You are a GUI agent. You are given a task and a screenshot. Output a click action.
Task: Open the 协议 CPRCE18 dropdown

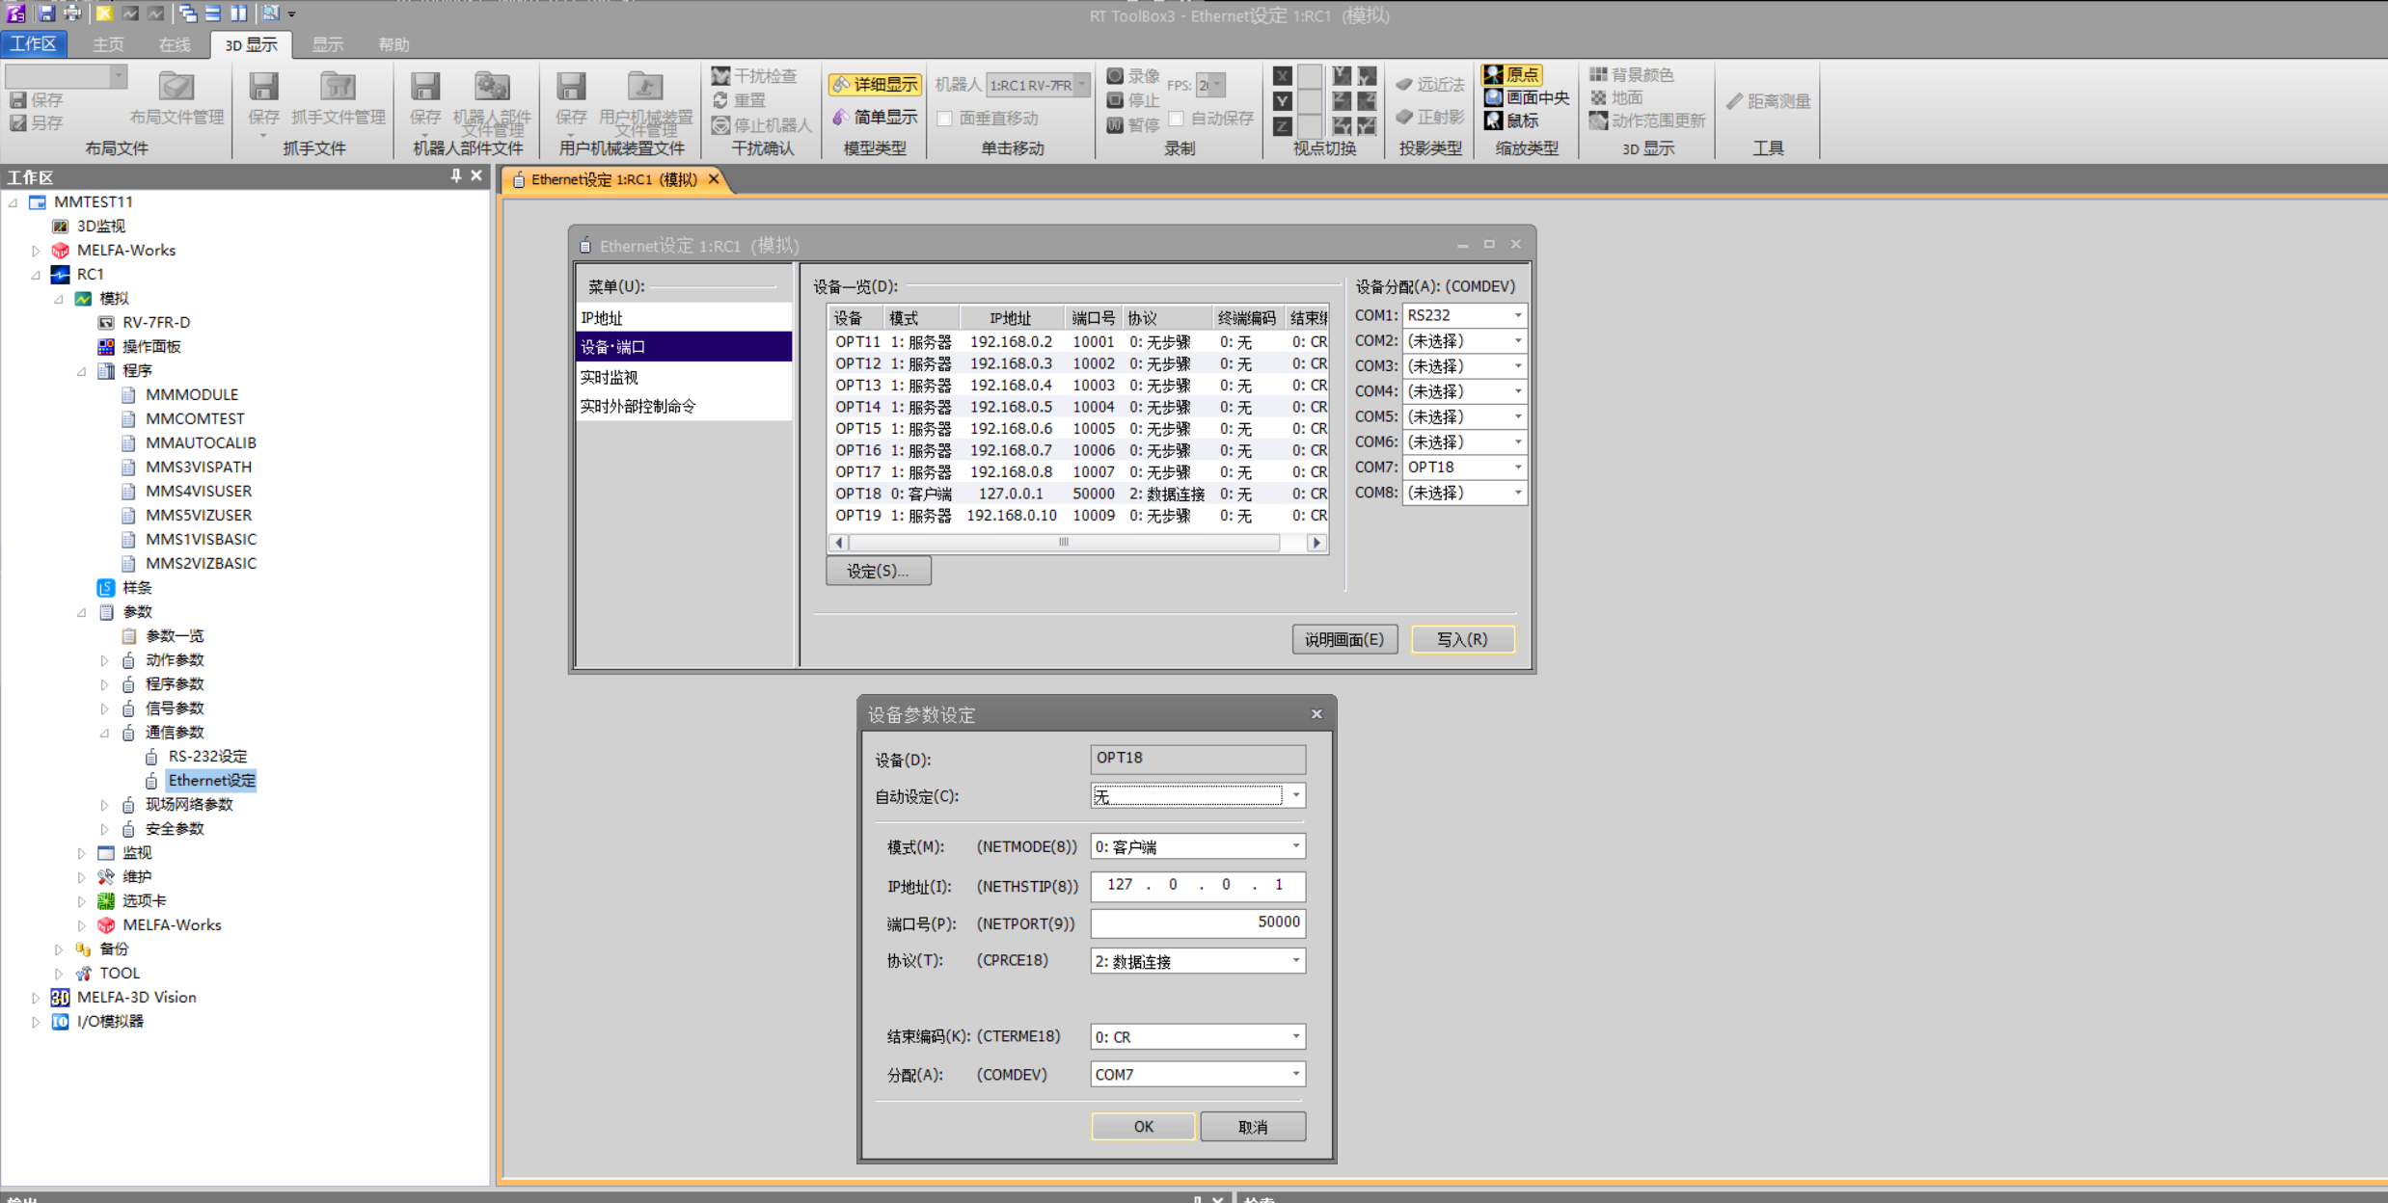tap(1295, 961)
